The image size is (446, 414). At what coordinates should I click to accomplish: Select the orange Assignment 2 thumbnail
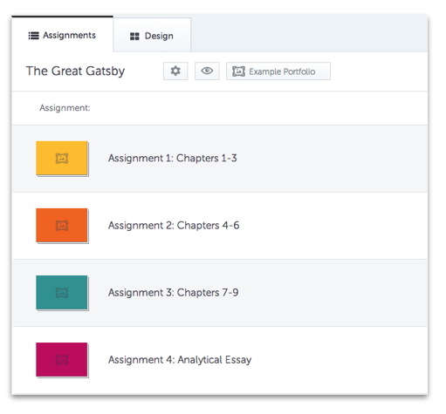coord(62,226)
